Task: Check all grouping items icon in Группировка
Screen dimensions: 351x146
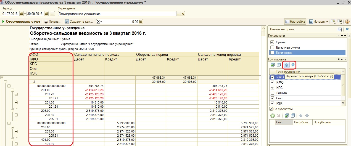Action: coord(273,65)
